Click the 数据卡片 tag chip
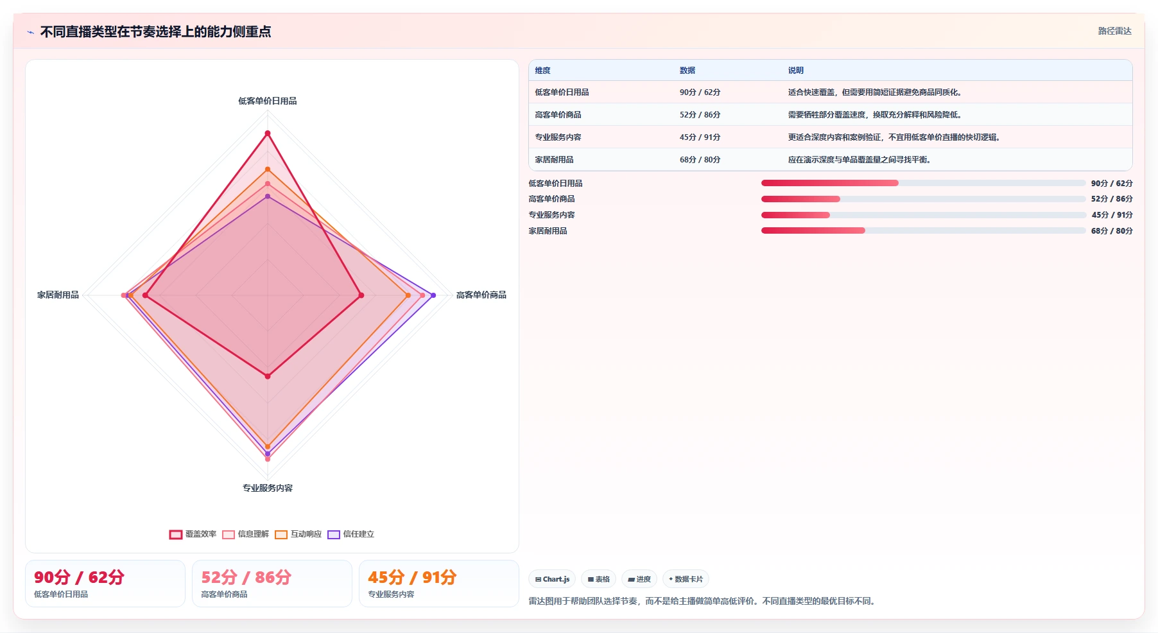 [x=686, y=579]
